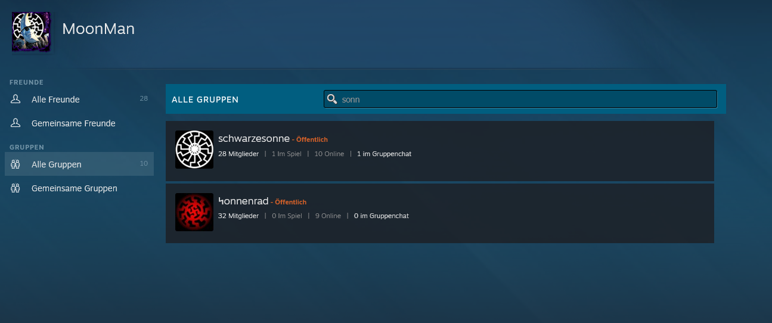The width and height of the screenshot is (772, 323).
Task: Select the Alle Gruppen sidebar entry text
Action: 57,164
